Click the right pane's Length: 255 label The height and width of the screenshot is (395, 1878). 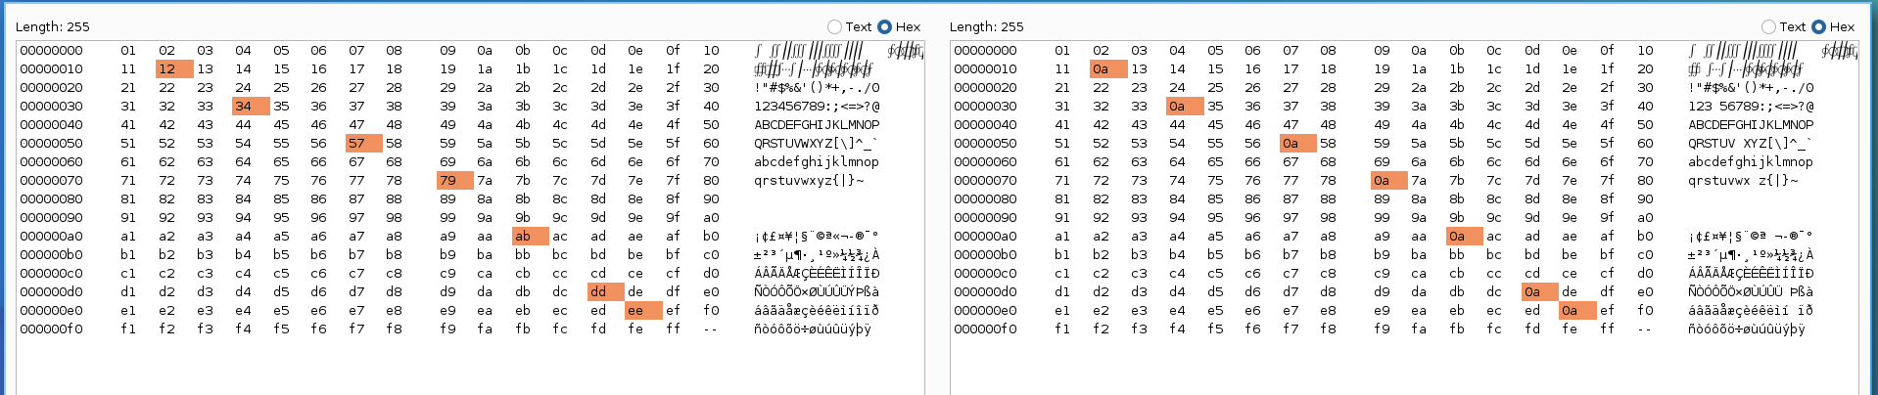coord(987,27)
